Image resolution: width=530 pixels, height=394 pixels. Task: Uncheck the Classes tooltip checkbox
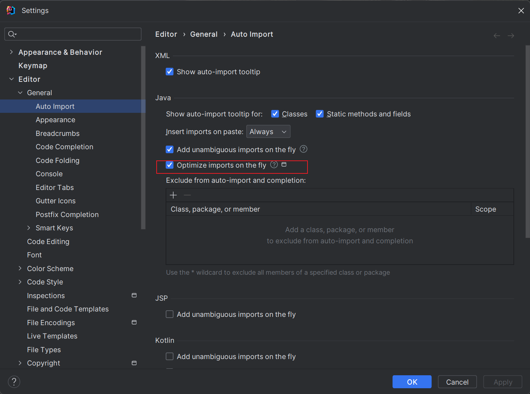pyautogui.click(x=275, y=114)
